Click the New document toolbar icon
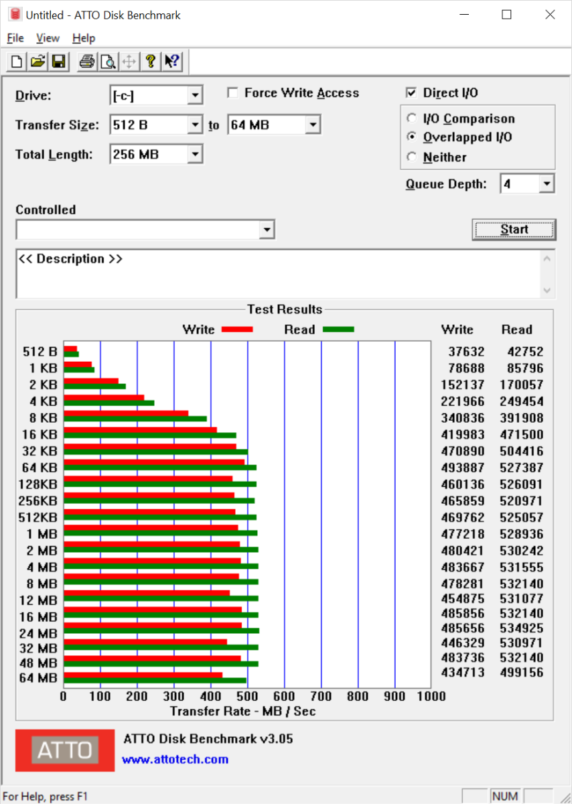Image resolution: width=572 pixels, height=804 pixels. pyautogui.click(x=17, y=62)
